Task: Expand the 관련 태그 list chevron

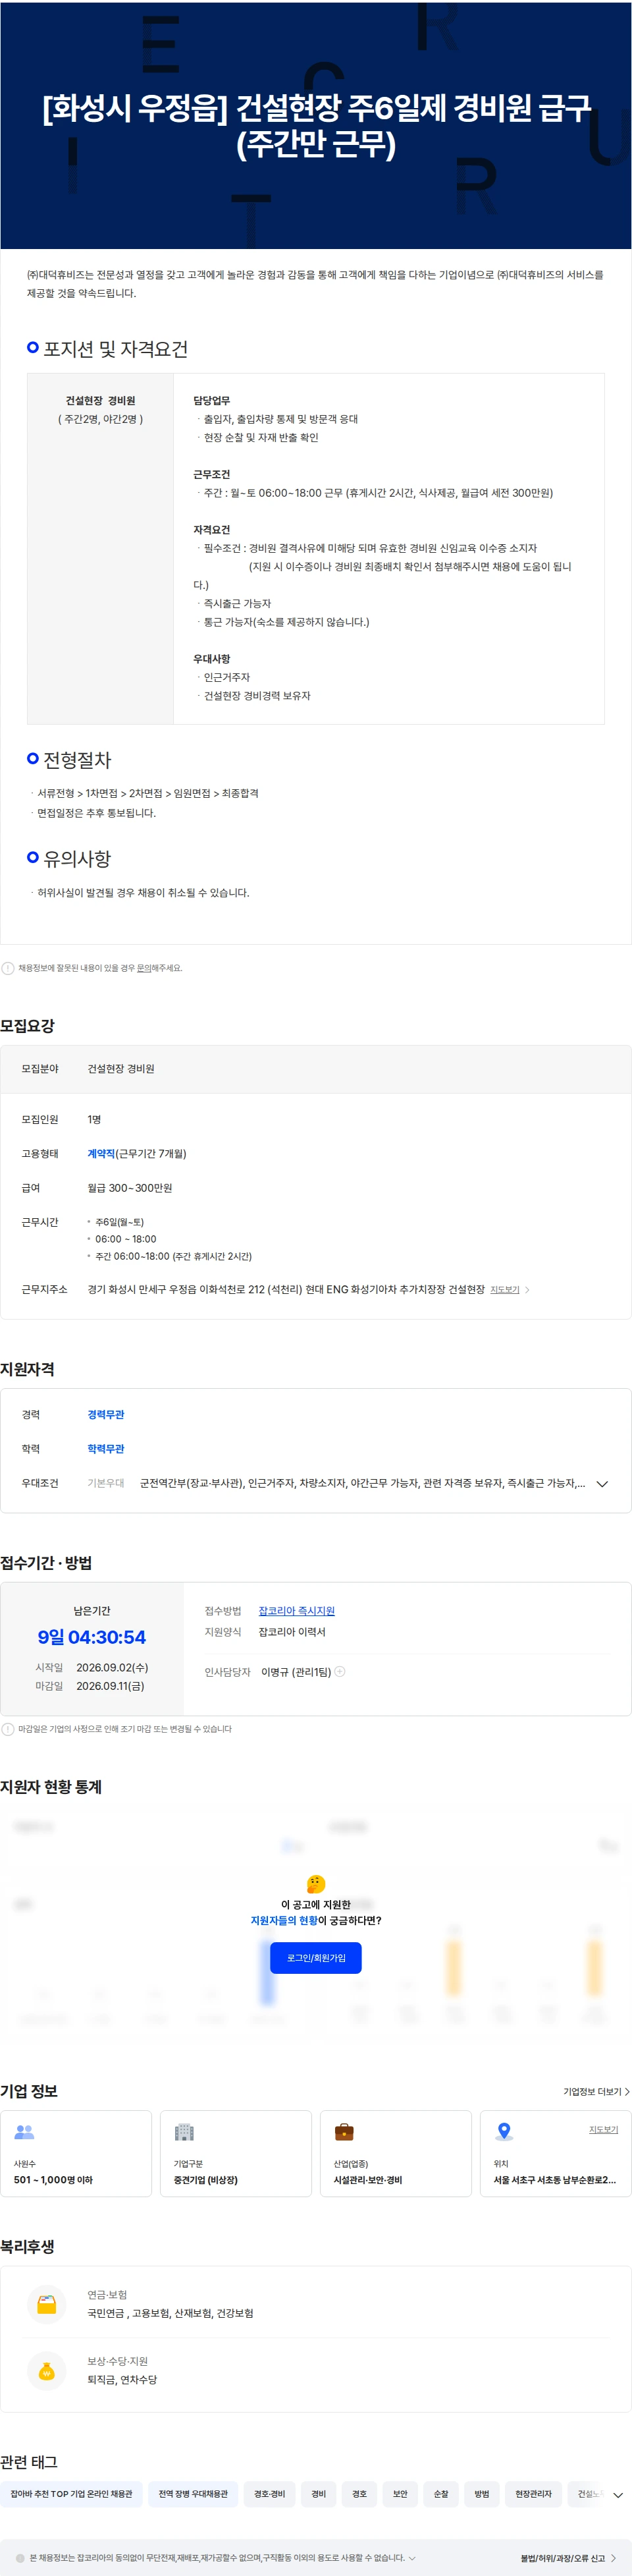Action: 617,2495
